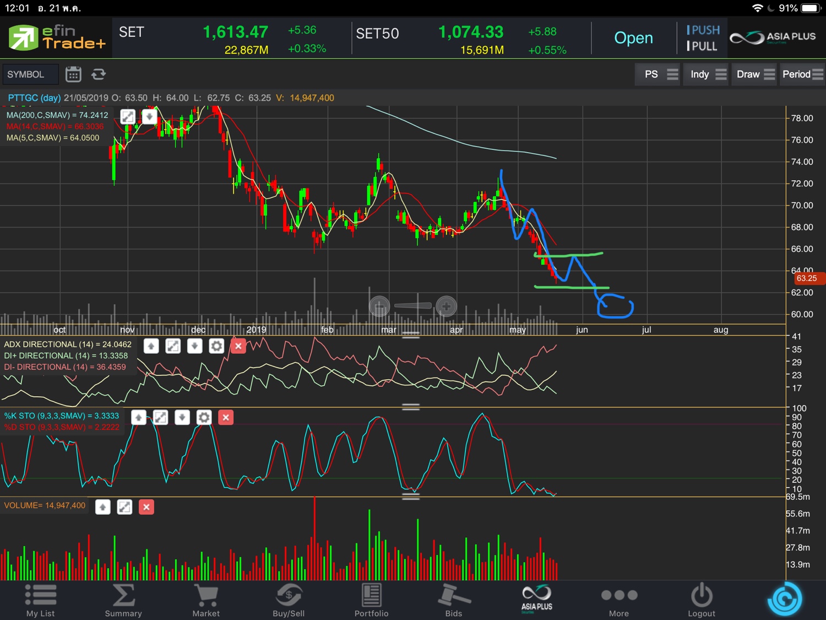Open the Indy indicators dropdown

pyautogui.click(x=707, y=74)
